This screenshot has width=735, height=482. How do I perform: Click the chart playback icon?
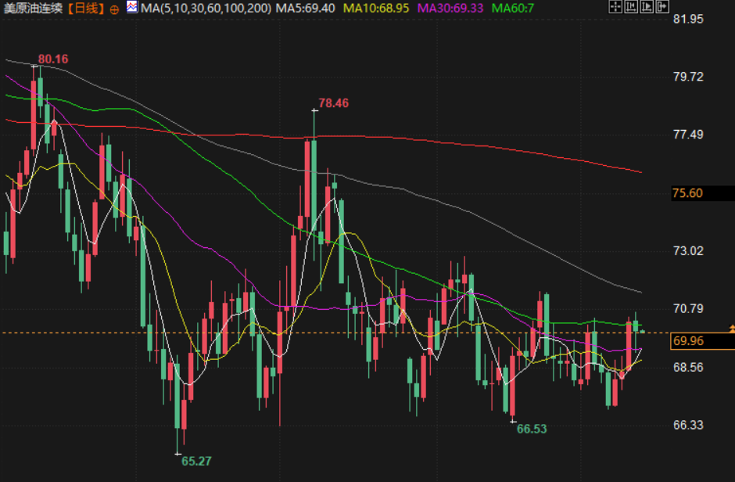coord(647,8)
